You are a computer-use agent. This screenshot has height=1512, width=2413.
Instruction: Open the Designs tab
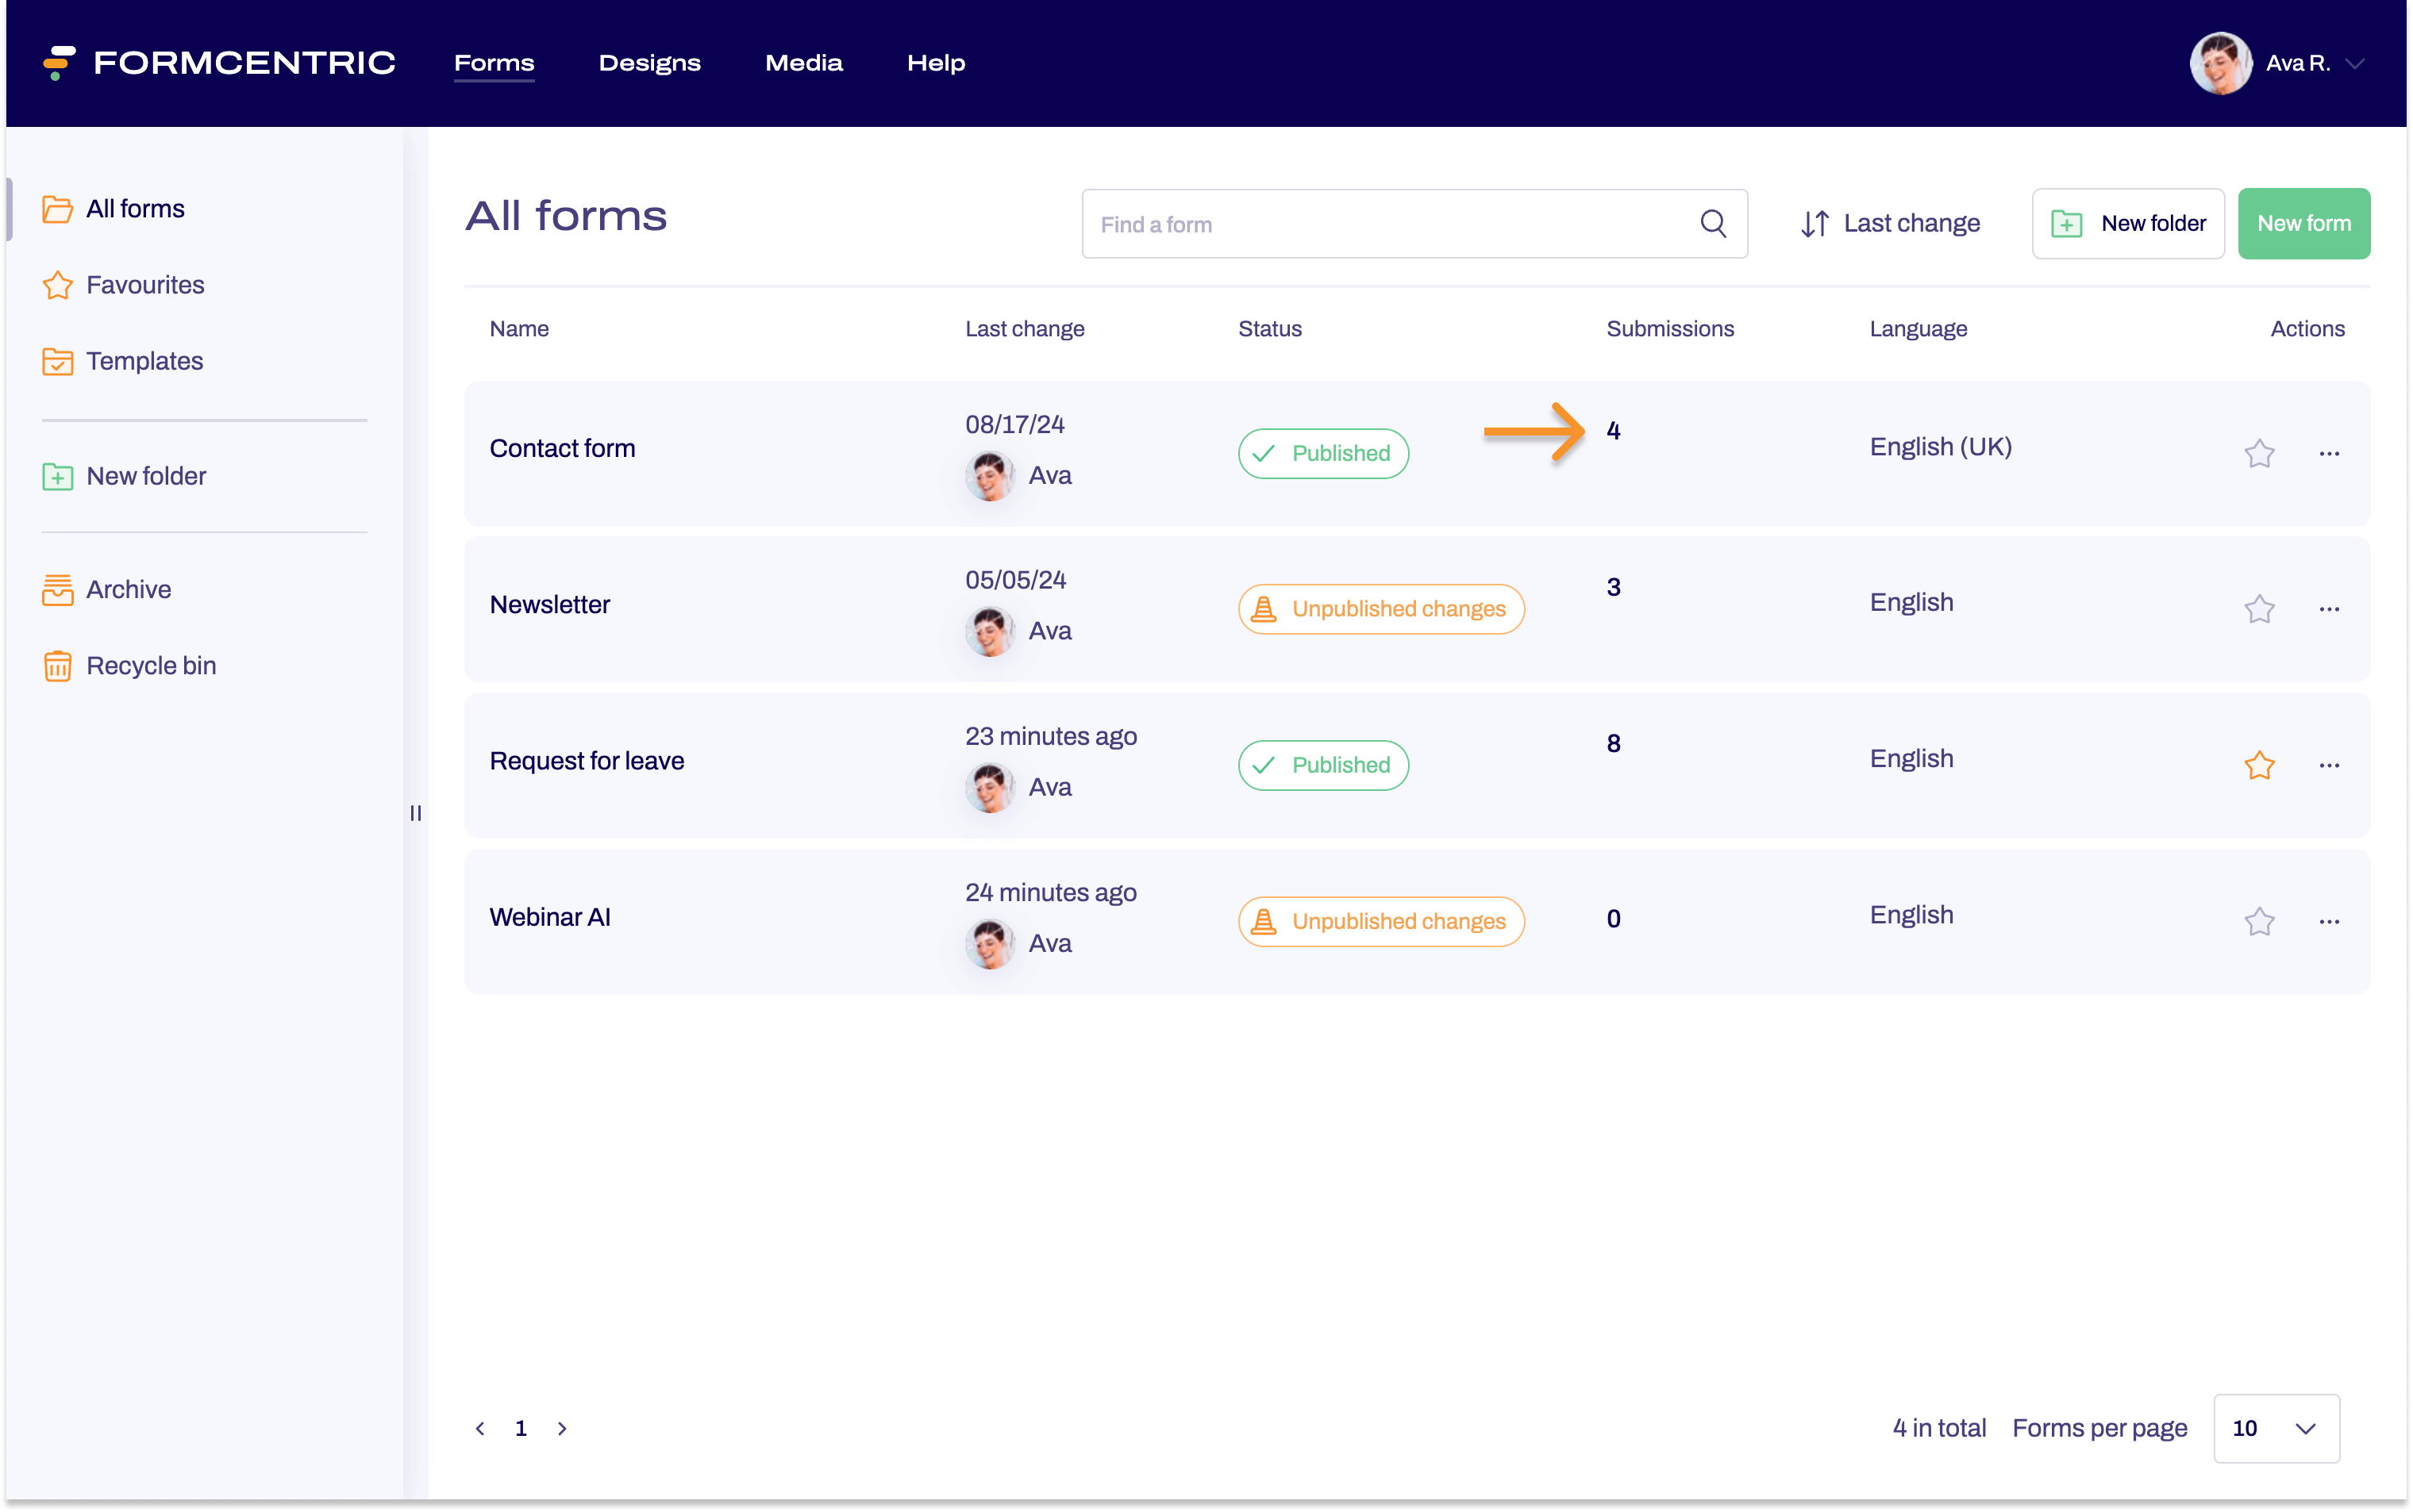650,63
